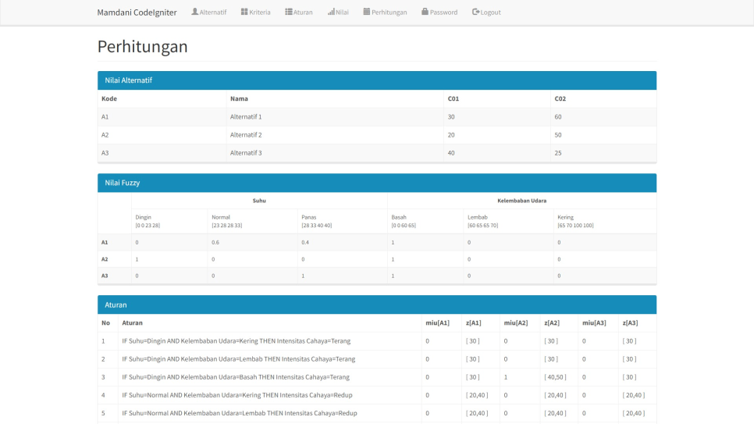Click the list icon beside Aturan
This screenshot has height=424, width=754.
click(289, 12)
